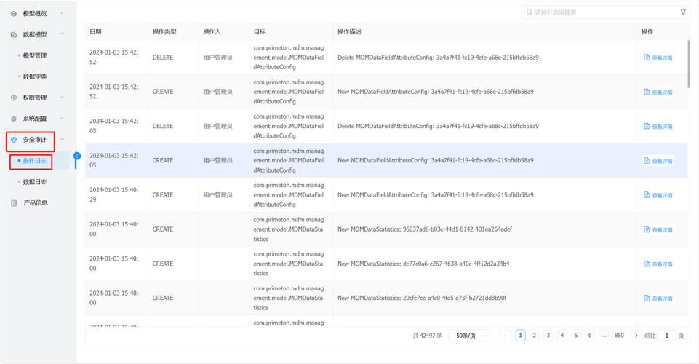Click the 前往 page number input field
699x364 pixels.
(666, 336)
